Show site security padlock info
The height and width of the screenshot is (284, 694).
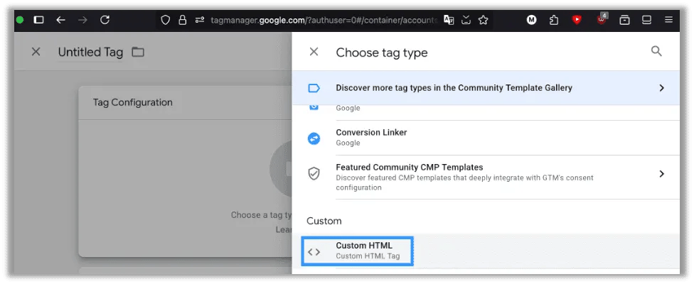click(182, 20)
